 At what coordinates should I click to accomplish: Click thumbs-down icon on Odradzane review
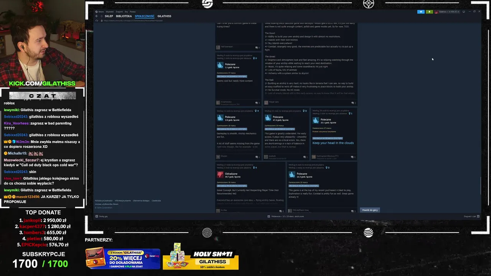(x=220, y=175)
